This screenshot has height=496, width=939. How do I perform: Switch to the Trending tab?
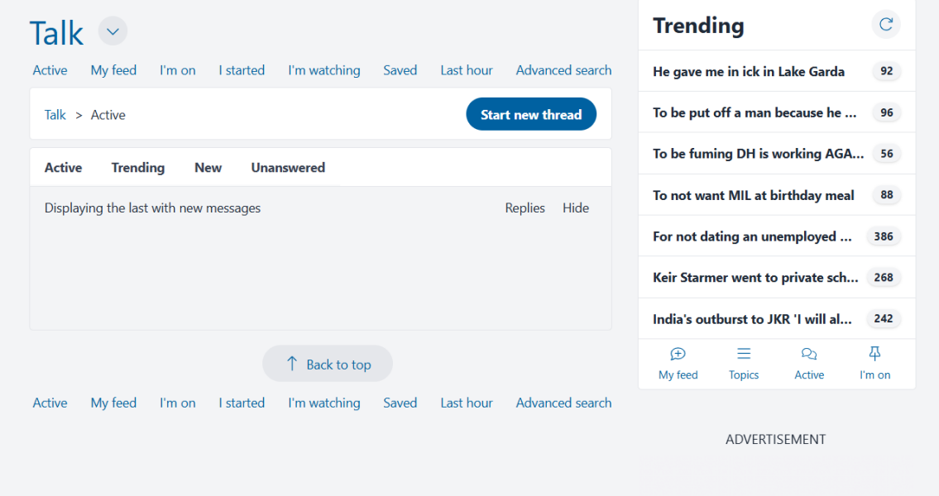tap(138, 168)
